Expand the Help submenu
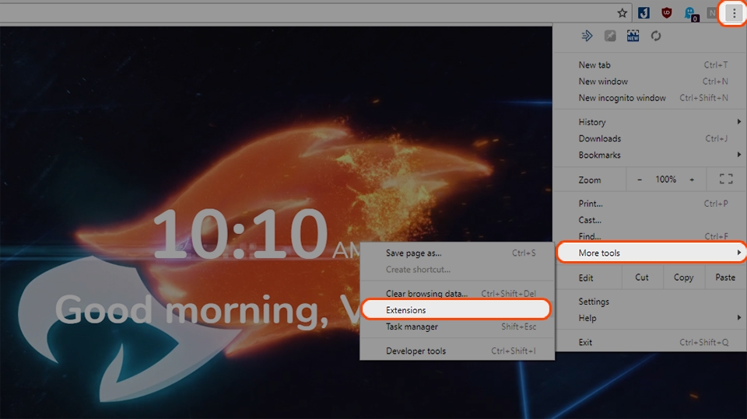Viewport: 747px width, 419px height. click(x=650, y=318)
